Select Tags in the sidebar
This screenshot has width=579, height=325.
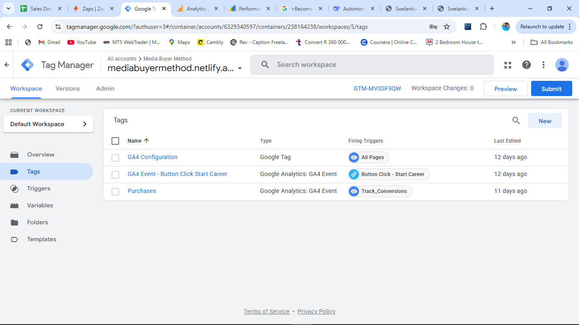47,171
